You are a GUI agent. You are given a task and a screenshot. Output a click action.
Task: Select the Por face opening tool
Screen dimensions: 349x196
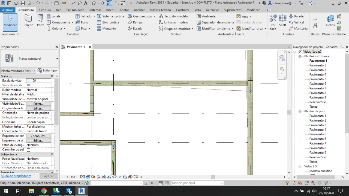[273, 22]
